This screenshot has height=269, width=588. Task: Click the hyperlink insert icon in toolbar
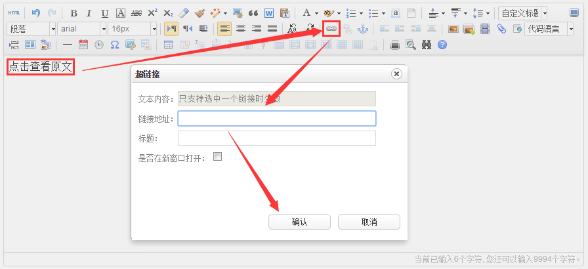[331, 29]
